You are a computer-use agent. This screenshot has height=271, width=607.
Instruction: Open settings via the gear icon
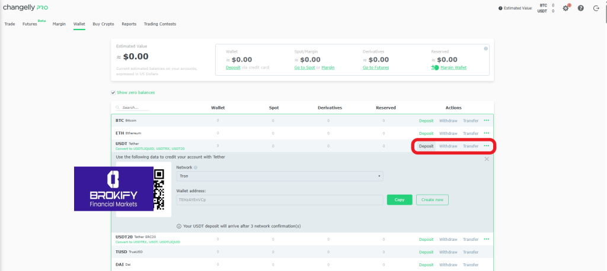[x=565, y=8]
